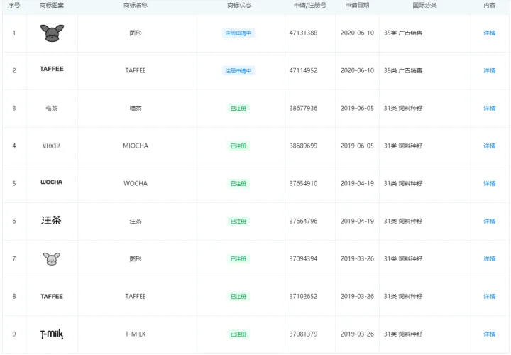Click 图形 name in row 1
The height and width of the screenshot is (355, 511).
click(136, 33)
